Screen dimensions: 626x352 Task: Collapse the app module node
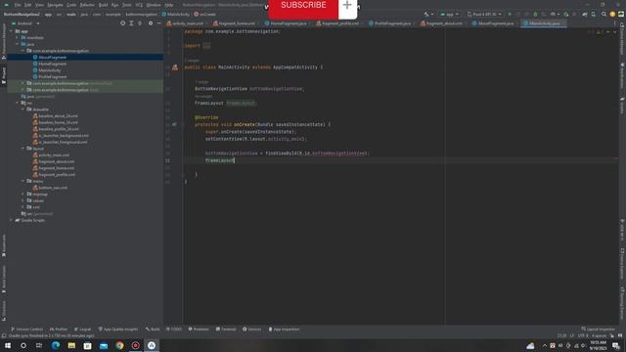click(11, 31)
